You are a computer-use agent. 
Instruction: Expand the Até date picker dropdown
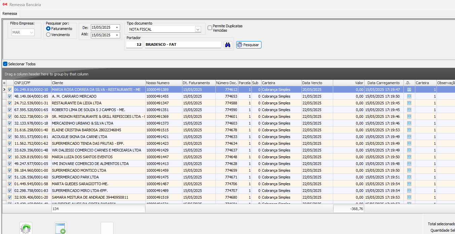tap(117, 35)
